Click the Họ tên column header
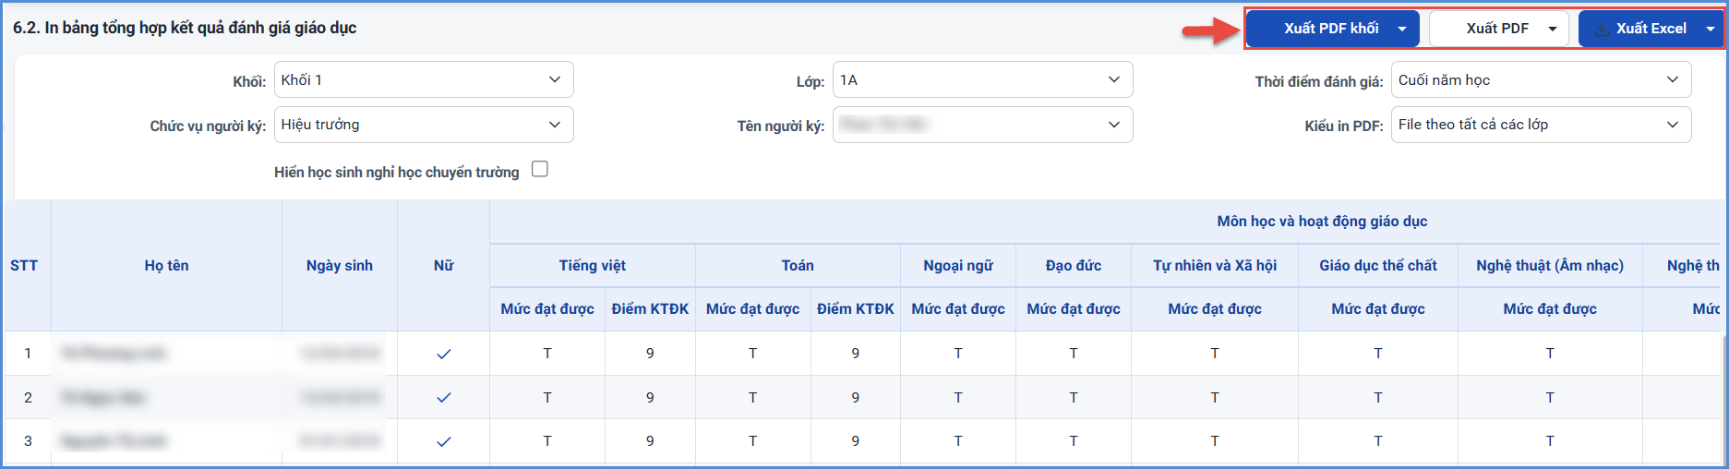 click(166, 266)
